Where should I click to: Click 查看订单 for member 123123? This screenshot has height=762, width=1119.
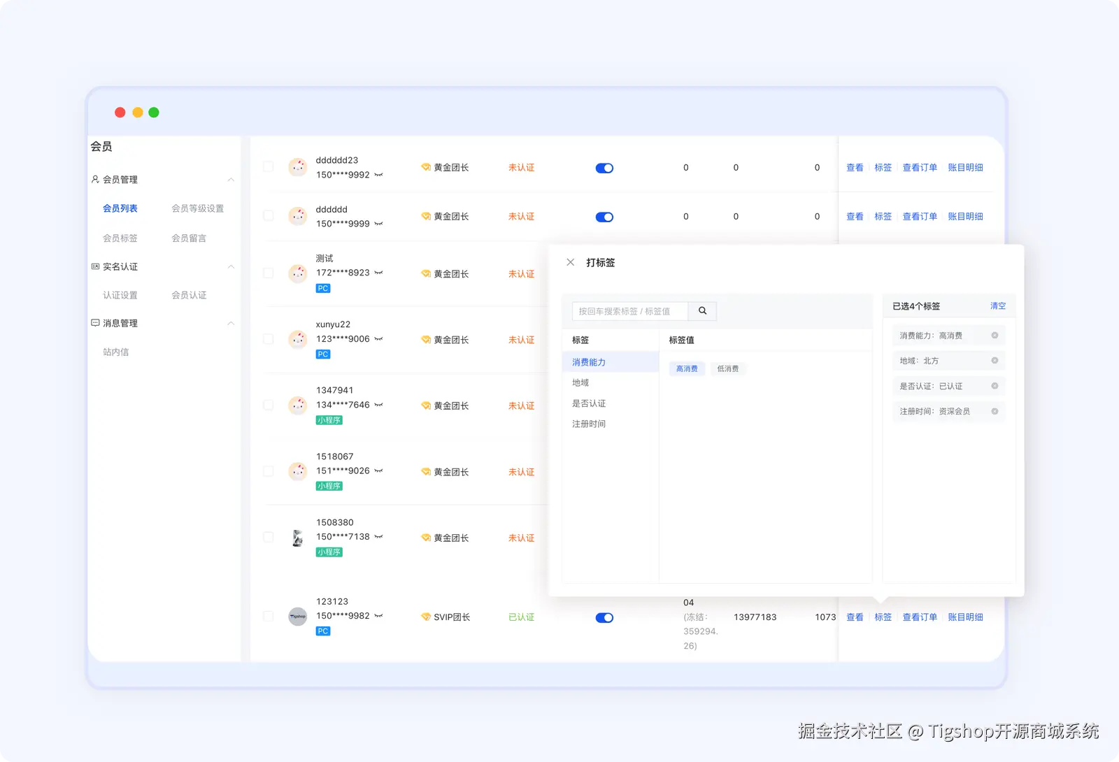pos(920,617)
